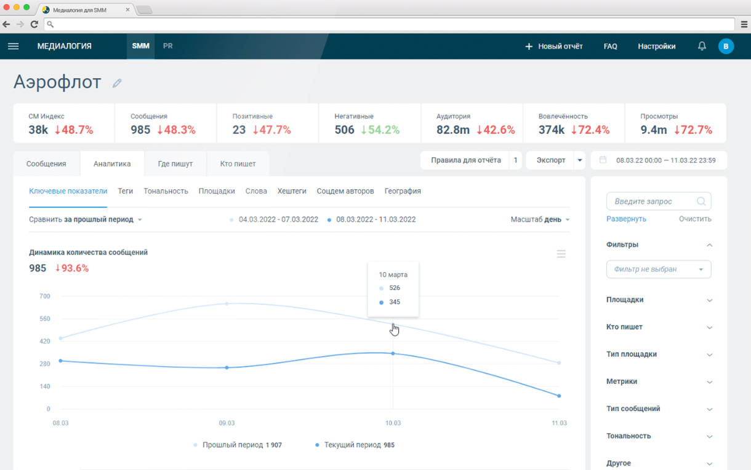
Task: Click the Очистить link
Action: pos(695,219)
